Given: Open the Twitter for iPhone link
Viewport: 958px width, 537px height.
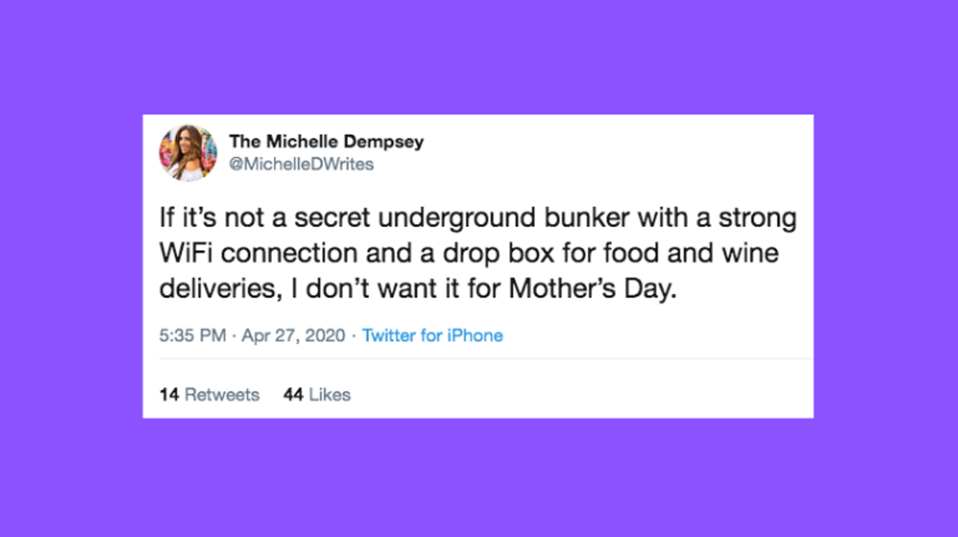Looking at the screenshot, I should (x=432, y=336).
